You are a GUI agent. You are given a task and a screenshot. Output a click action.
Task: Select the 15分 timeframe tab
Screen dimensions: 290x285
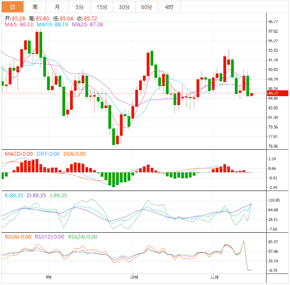pos(102,7)
